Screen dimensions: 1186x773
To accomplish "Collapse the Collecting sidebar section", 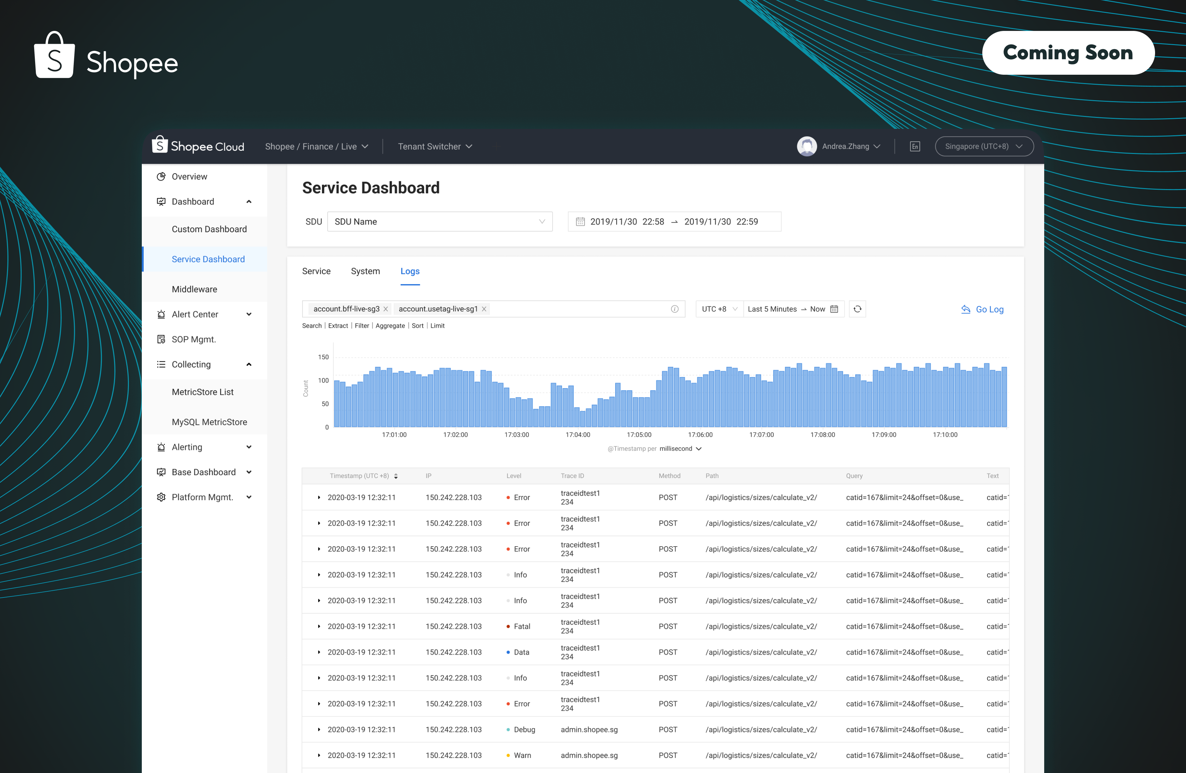I will click(249, 364).
